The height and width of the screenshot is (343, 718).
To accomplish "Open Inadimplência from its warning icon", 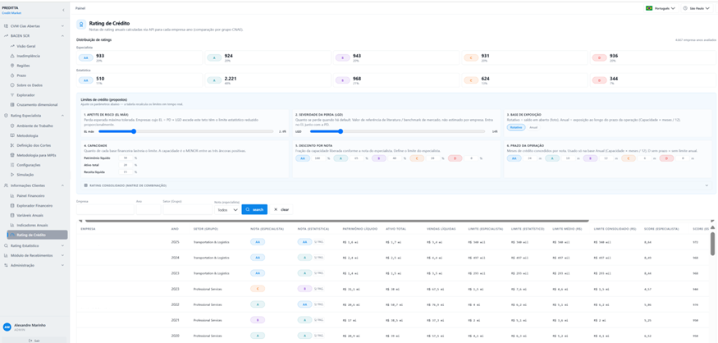I will pos(12,56).
